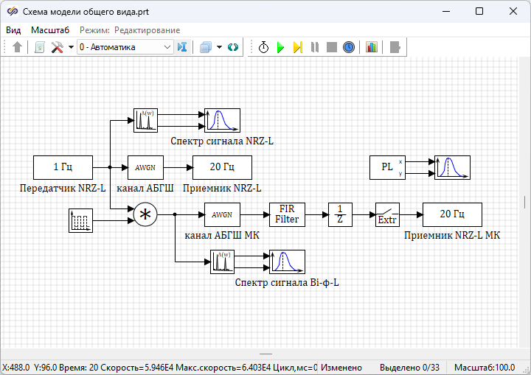Select the PL block
This screenshot has height=375, width=531.
point(388,167)
